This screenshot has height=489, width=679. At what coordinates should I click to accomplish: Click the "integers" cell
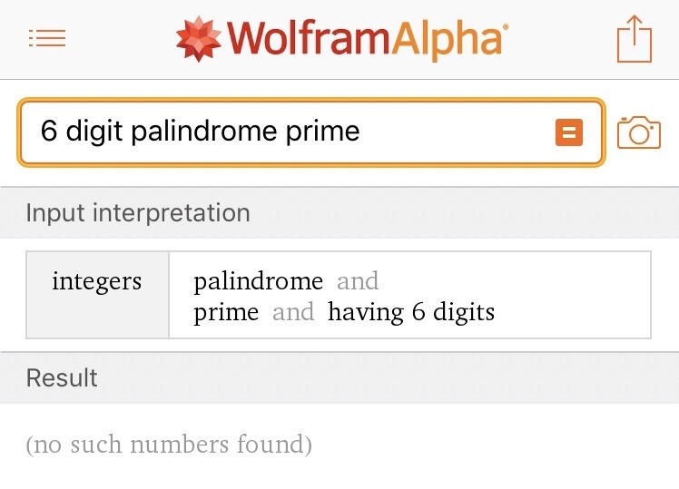(97, 281)
